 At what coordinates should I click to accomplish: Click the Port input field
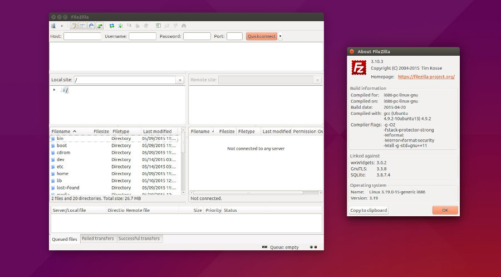tap(234, 36)
